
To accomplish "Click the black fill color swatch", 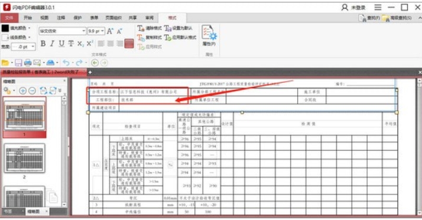I will (x=5, y=28).
